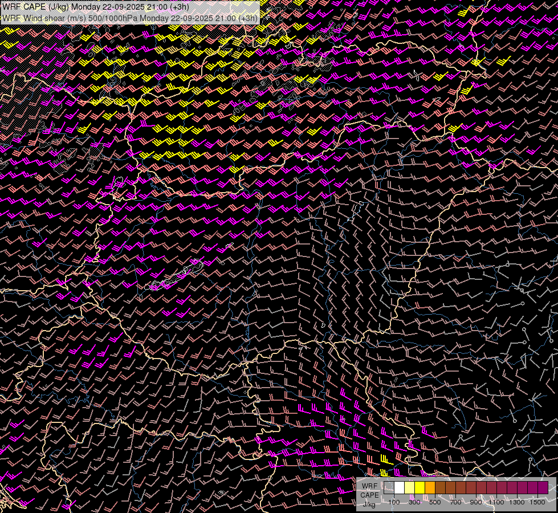558x513 pixels.
Task: Pick the 1100 value on the legend
Action: click(496, 502)
